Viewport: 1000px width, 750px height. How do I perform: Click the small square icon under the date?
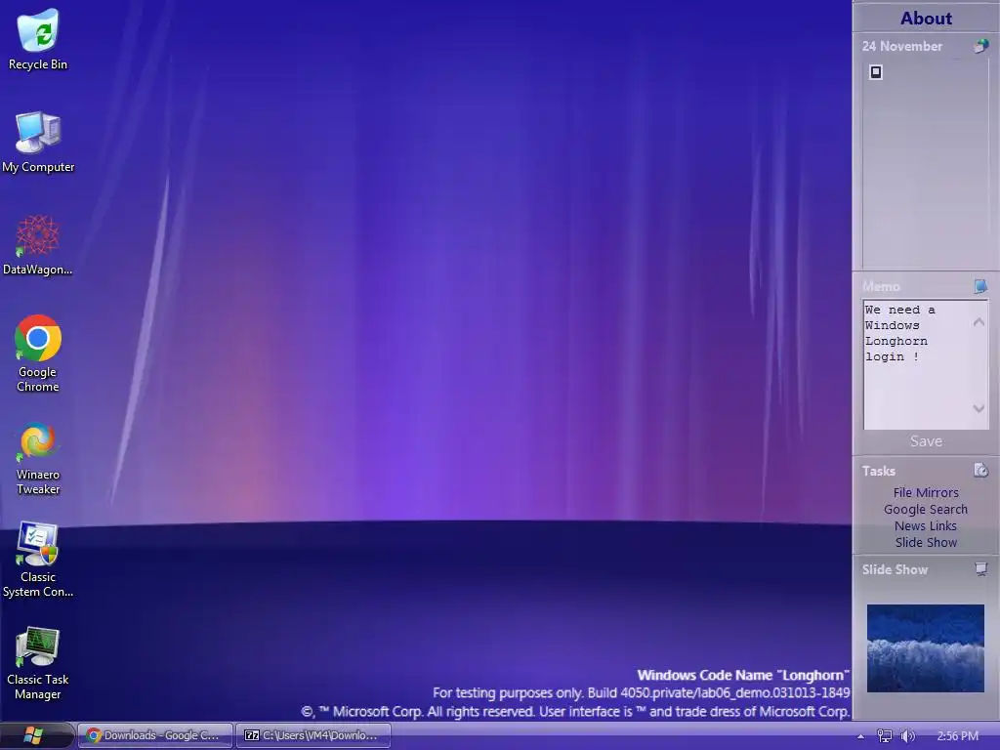pyautogui.click(x=876, y=72)
